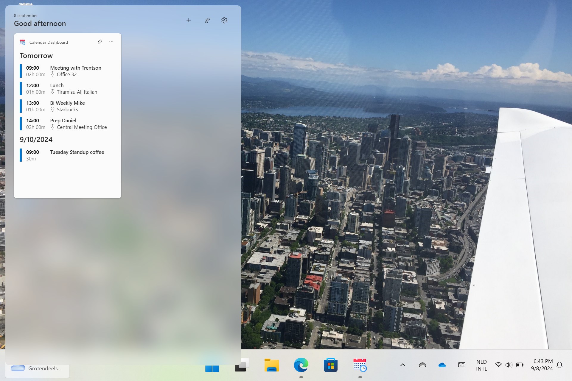Open widgets settings gear icon
This screenshot has height=381, width=572.
pos(224,20)
